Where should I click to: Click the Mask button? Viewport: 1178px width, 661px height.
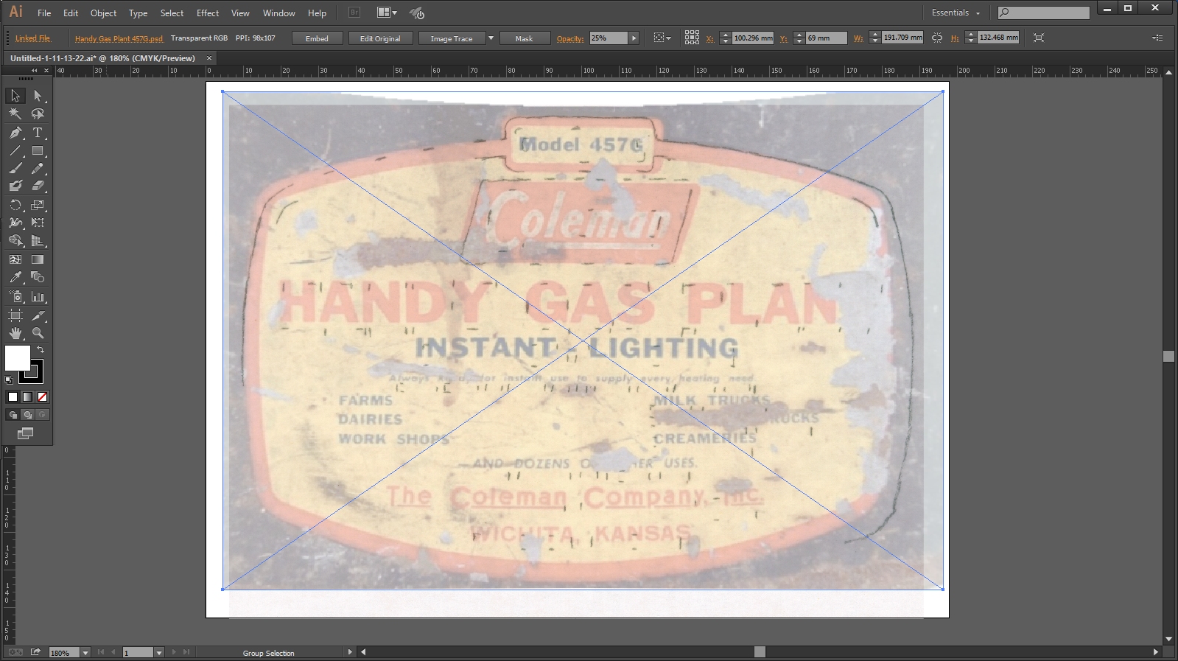[x=524, y=38]
